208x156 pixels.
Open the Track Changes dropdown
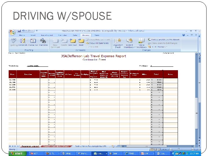[158, 47]
